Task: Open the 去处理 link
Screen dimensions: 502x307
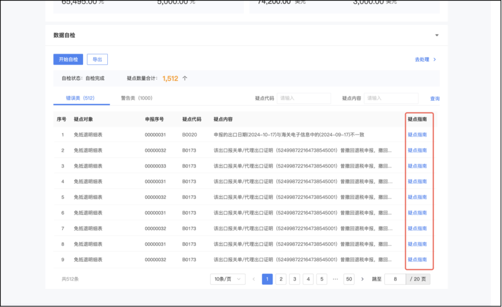Action: [425, 59]
